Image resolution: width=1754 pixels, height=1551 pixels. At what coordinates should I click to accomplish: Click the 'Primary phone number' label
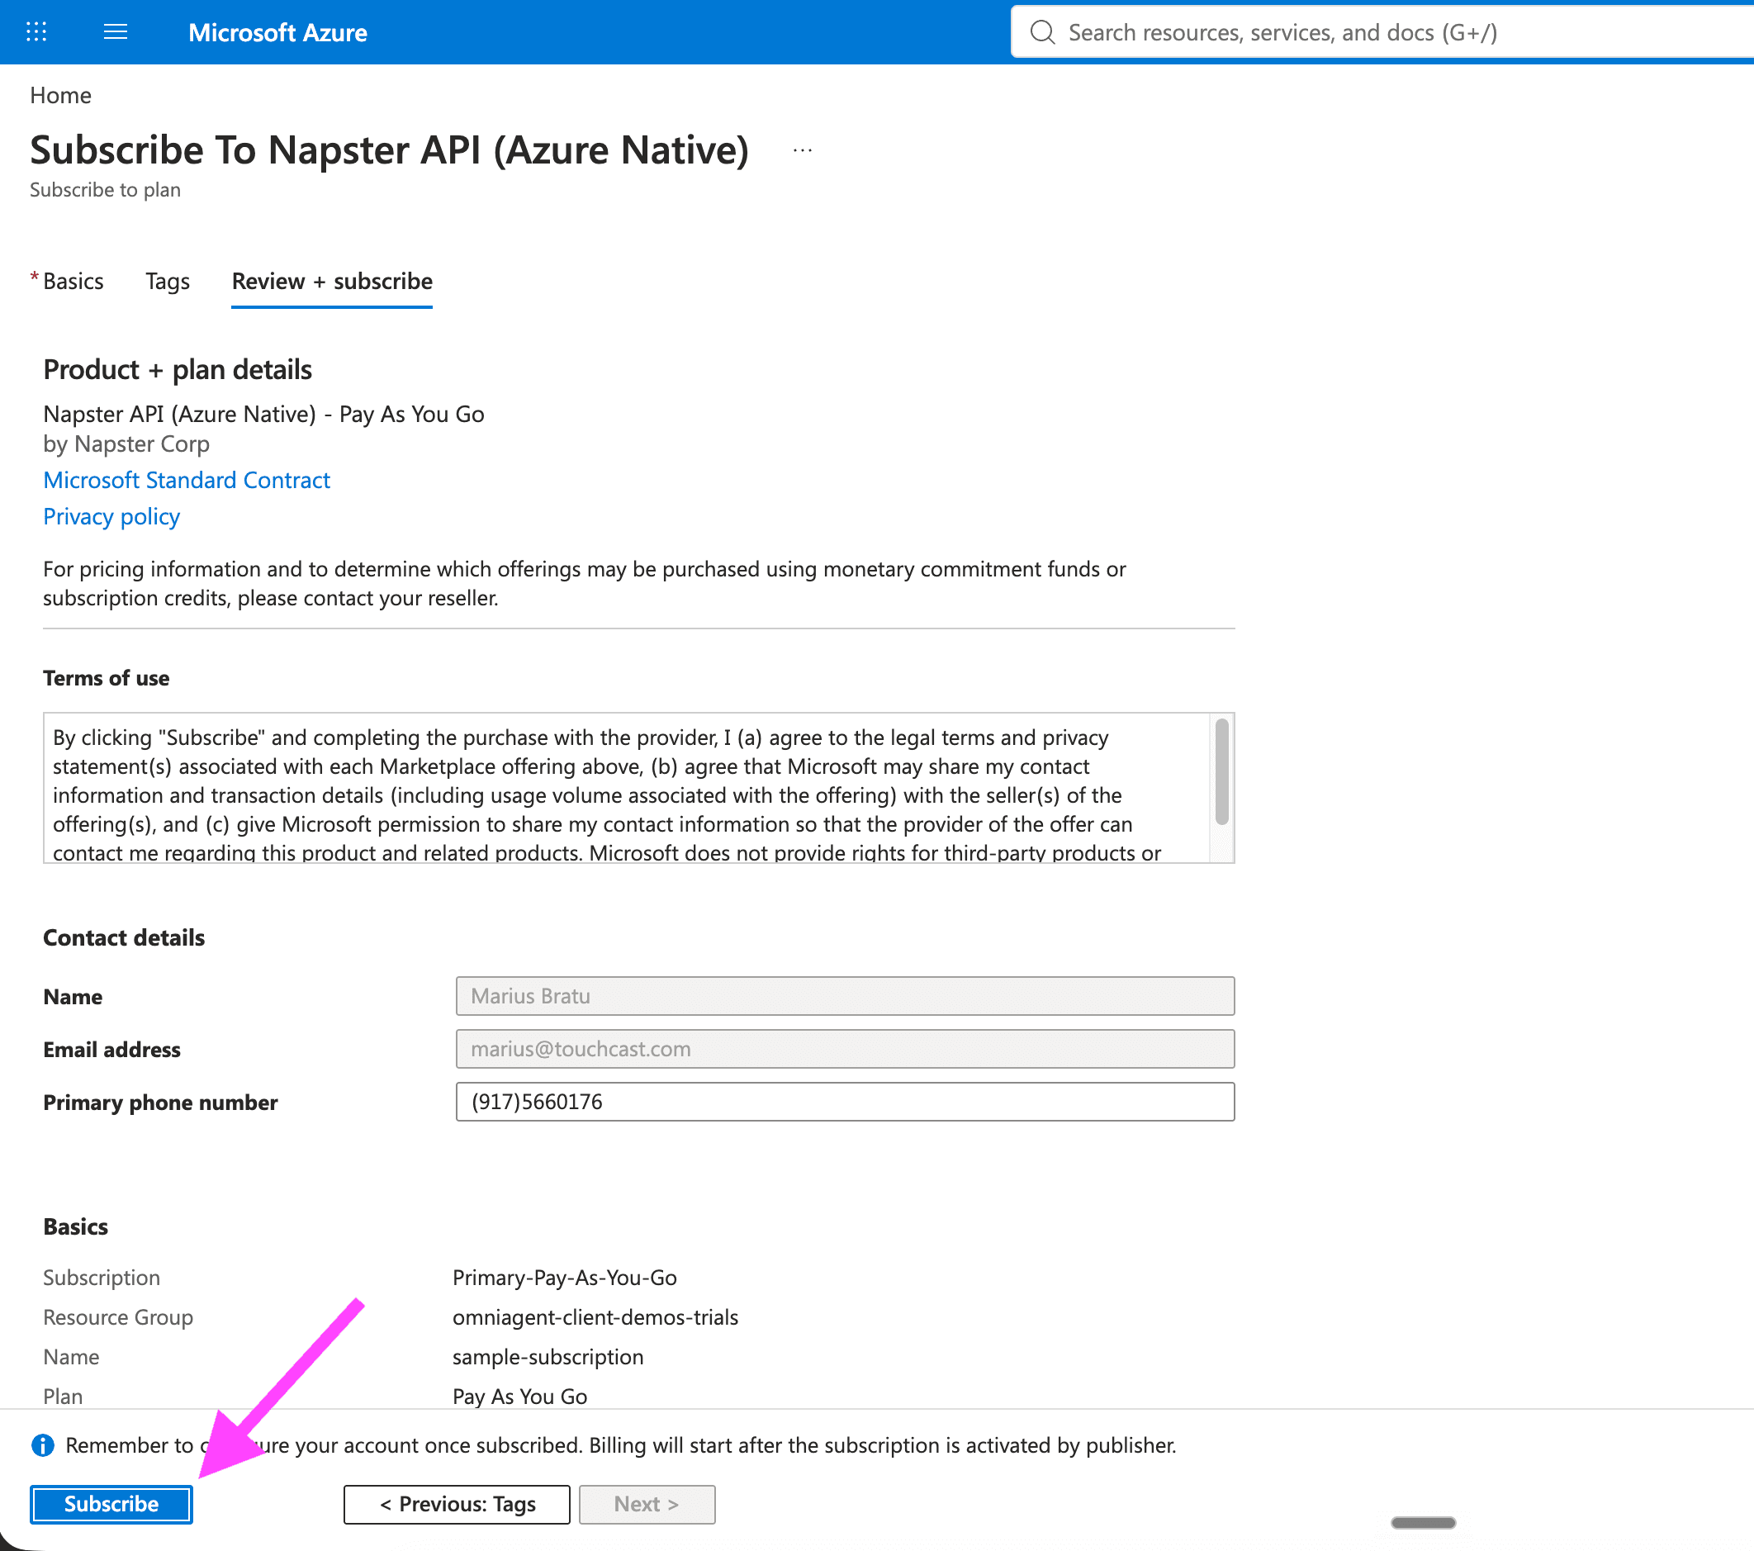click(160, 1103)
